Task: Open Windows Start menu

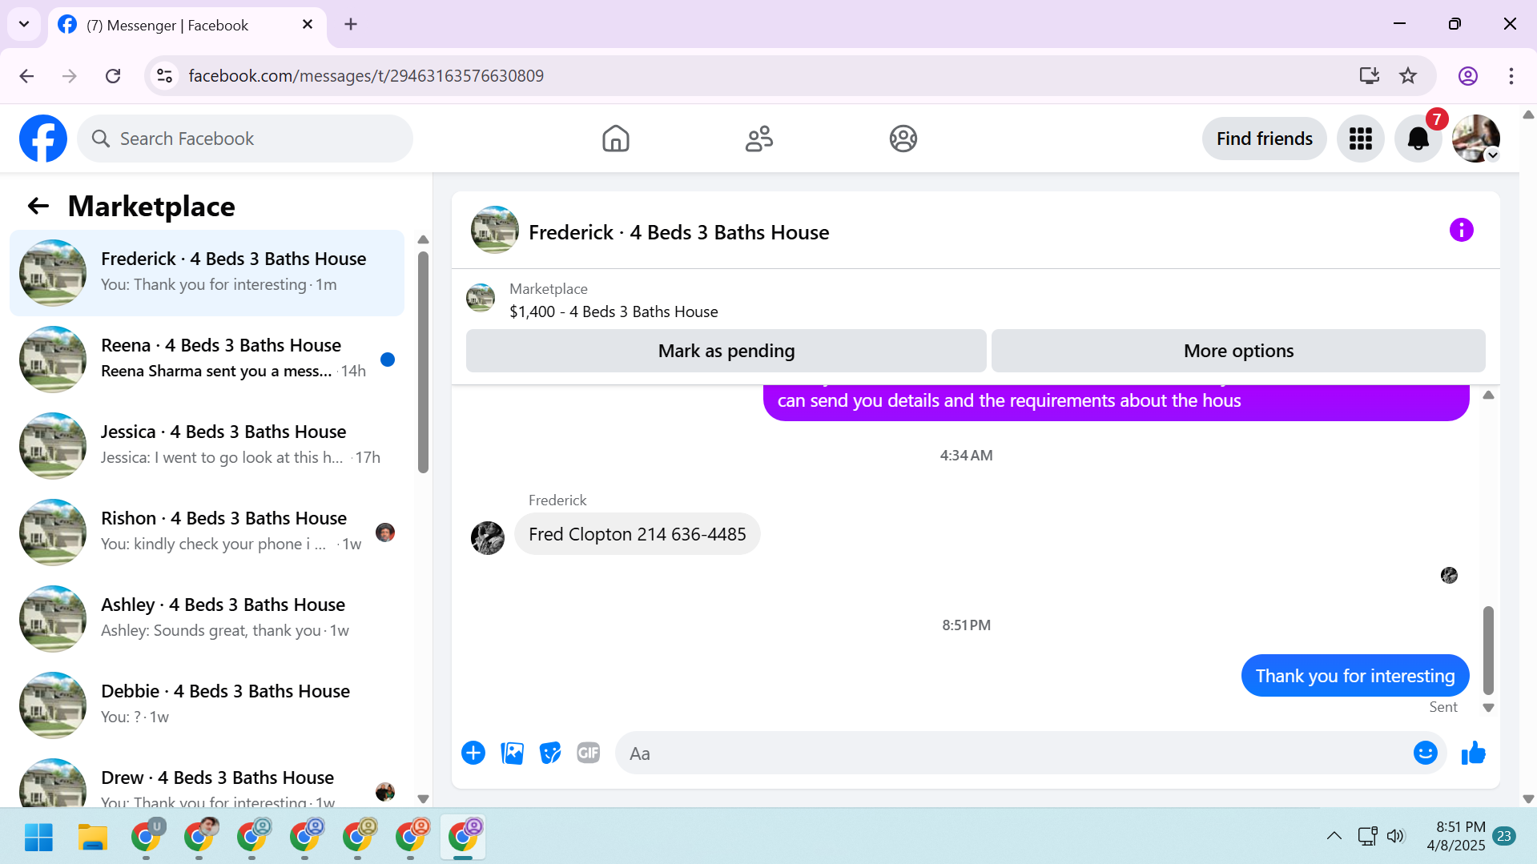Action: [38, 837]
